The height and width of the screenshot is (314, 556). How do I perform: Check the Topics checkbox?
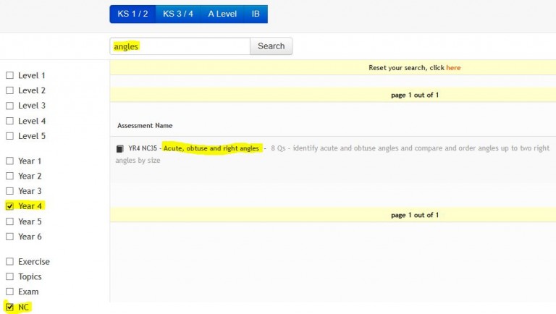pos(9,276)
